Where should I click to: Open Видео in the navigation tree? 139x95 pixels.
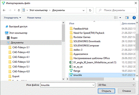coord(14,38)
